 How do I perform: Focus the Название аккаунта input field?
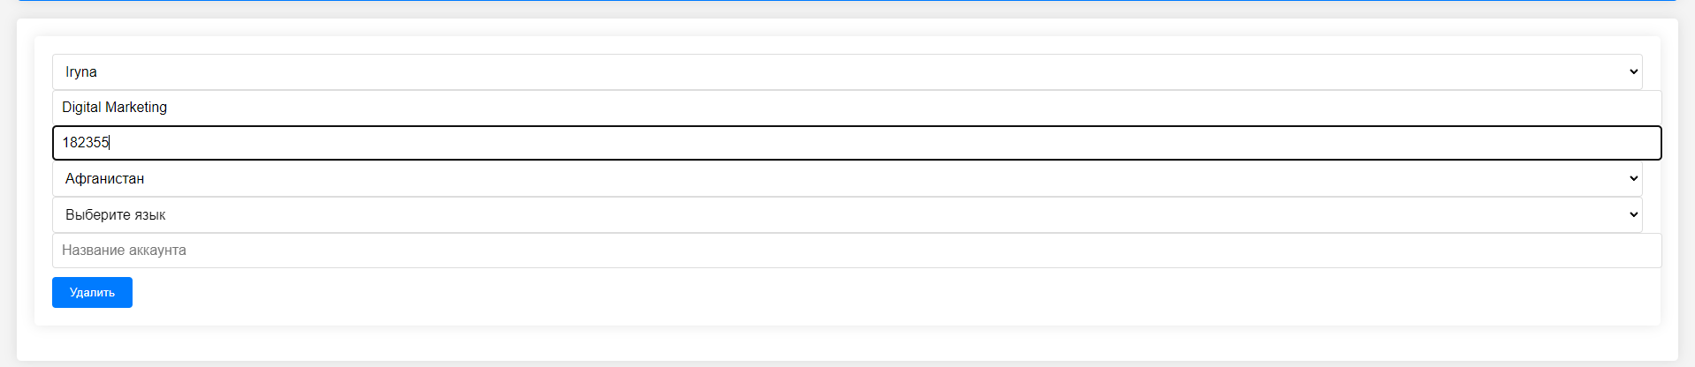pos(856,251)
